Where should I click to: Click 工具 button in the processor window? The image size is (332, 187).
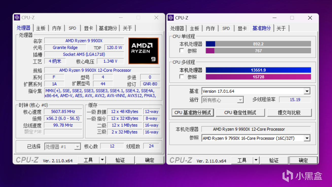point(88,160)
